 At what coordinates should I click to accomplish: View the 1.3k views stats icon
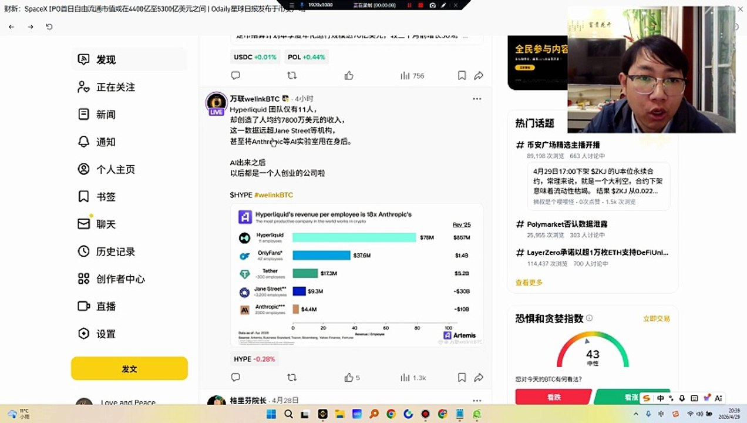click(405, 377)
